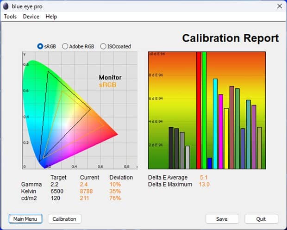Click the magenta bar in Delta E chart
This screenshot has height=230, width=287.
[x=221, y=131]
